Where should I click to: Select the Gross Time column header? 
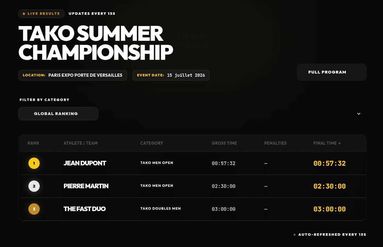tap(224, 143)
